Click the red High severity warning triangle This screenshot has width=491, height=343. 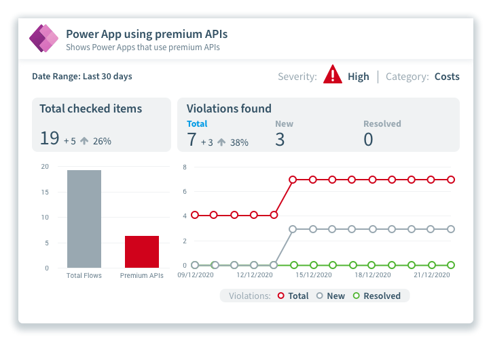click(x=333, y=75)
